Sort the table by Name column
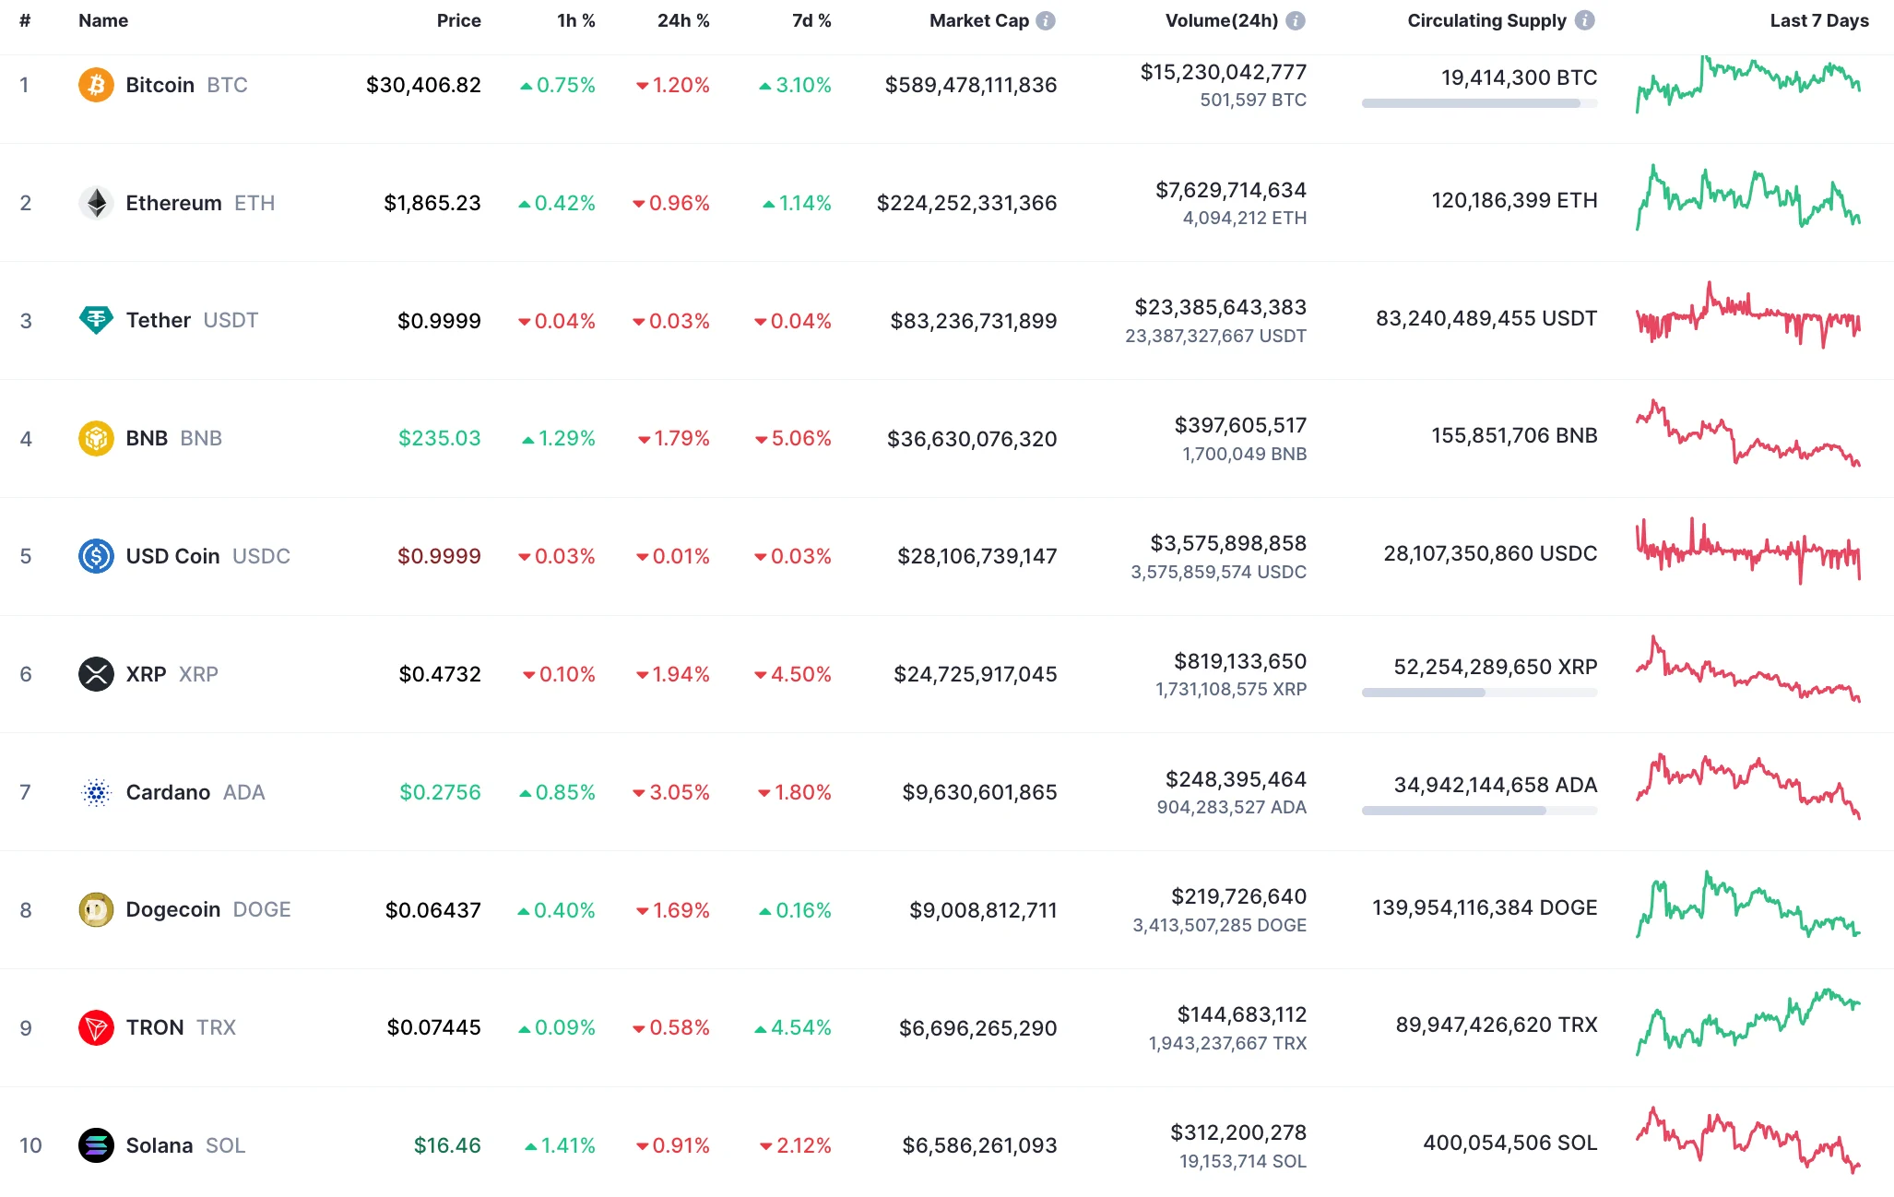 point(102,20)
